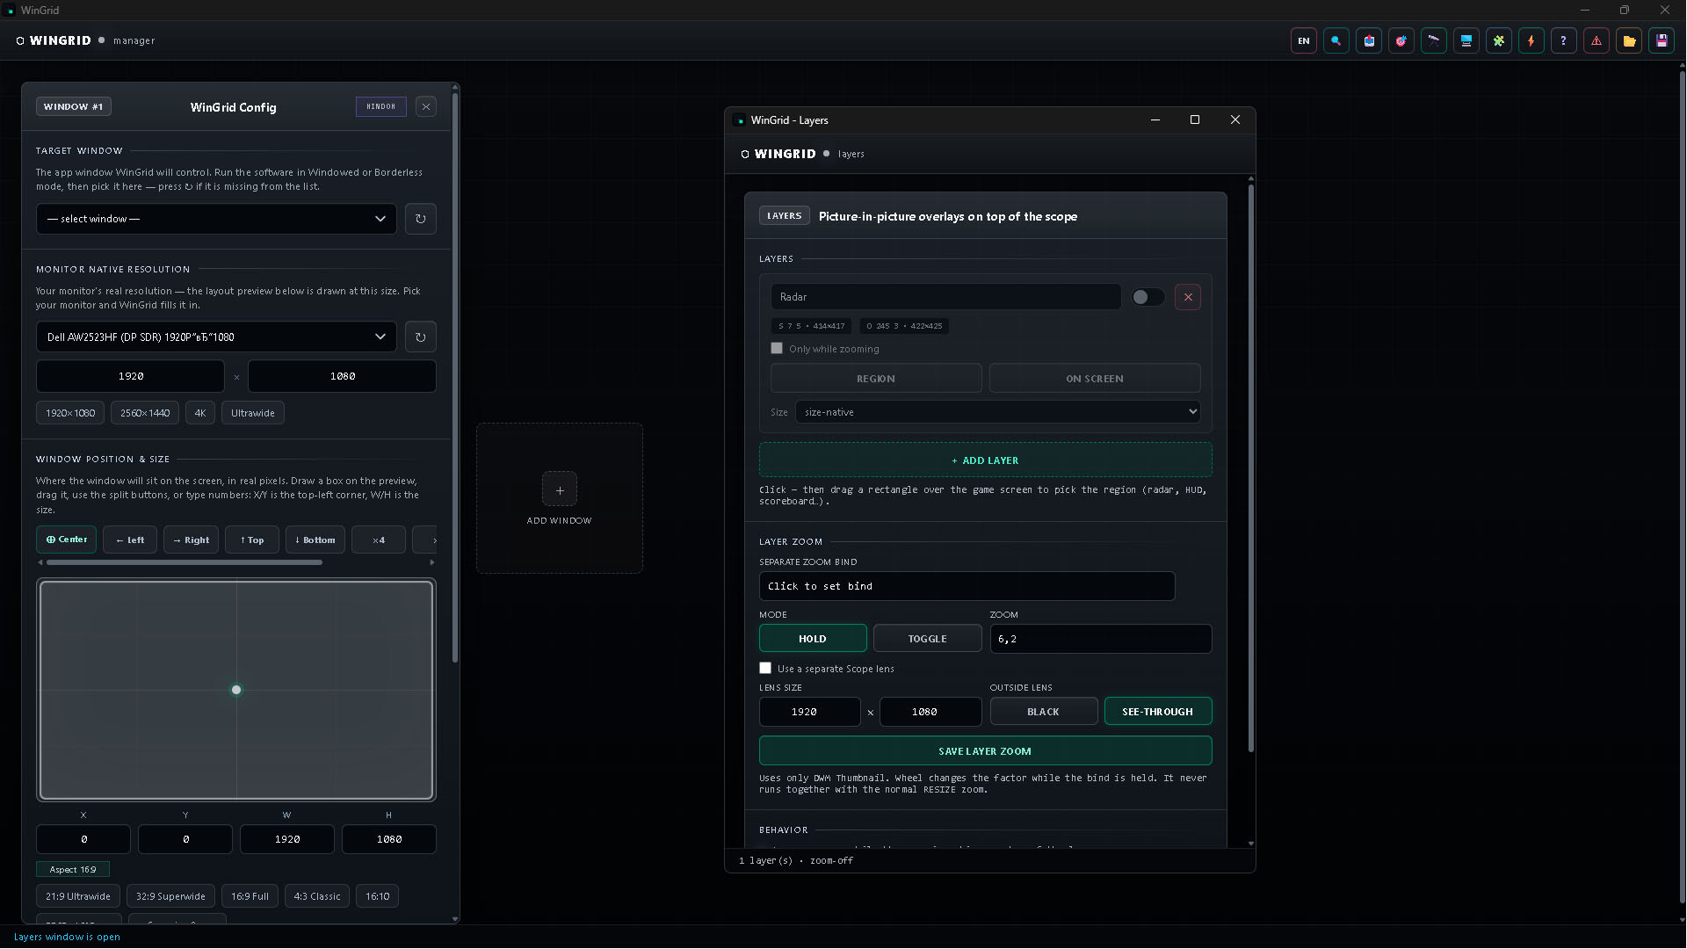Viewport: 1687px width, 949px height.
Task: Open the Dell AW2523HF monitor dropdown
Action: point(216,337)
